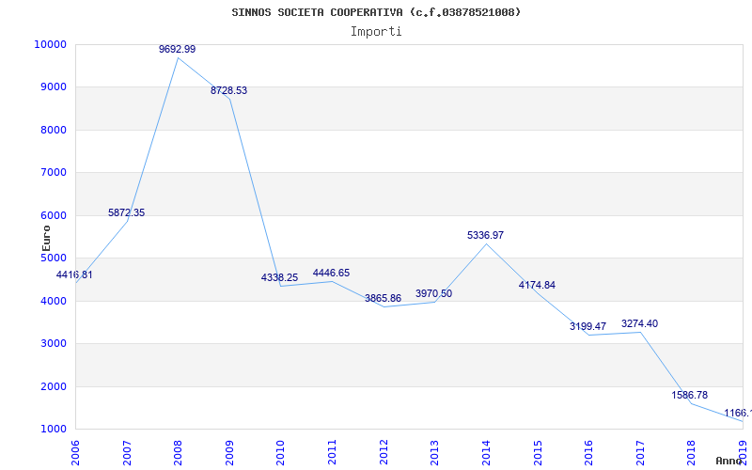
Task: Select the 1000 y-axis tick label
Action: (x=53, y=430)
